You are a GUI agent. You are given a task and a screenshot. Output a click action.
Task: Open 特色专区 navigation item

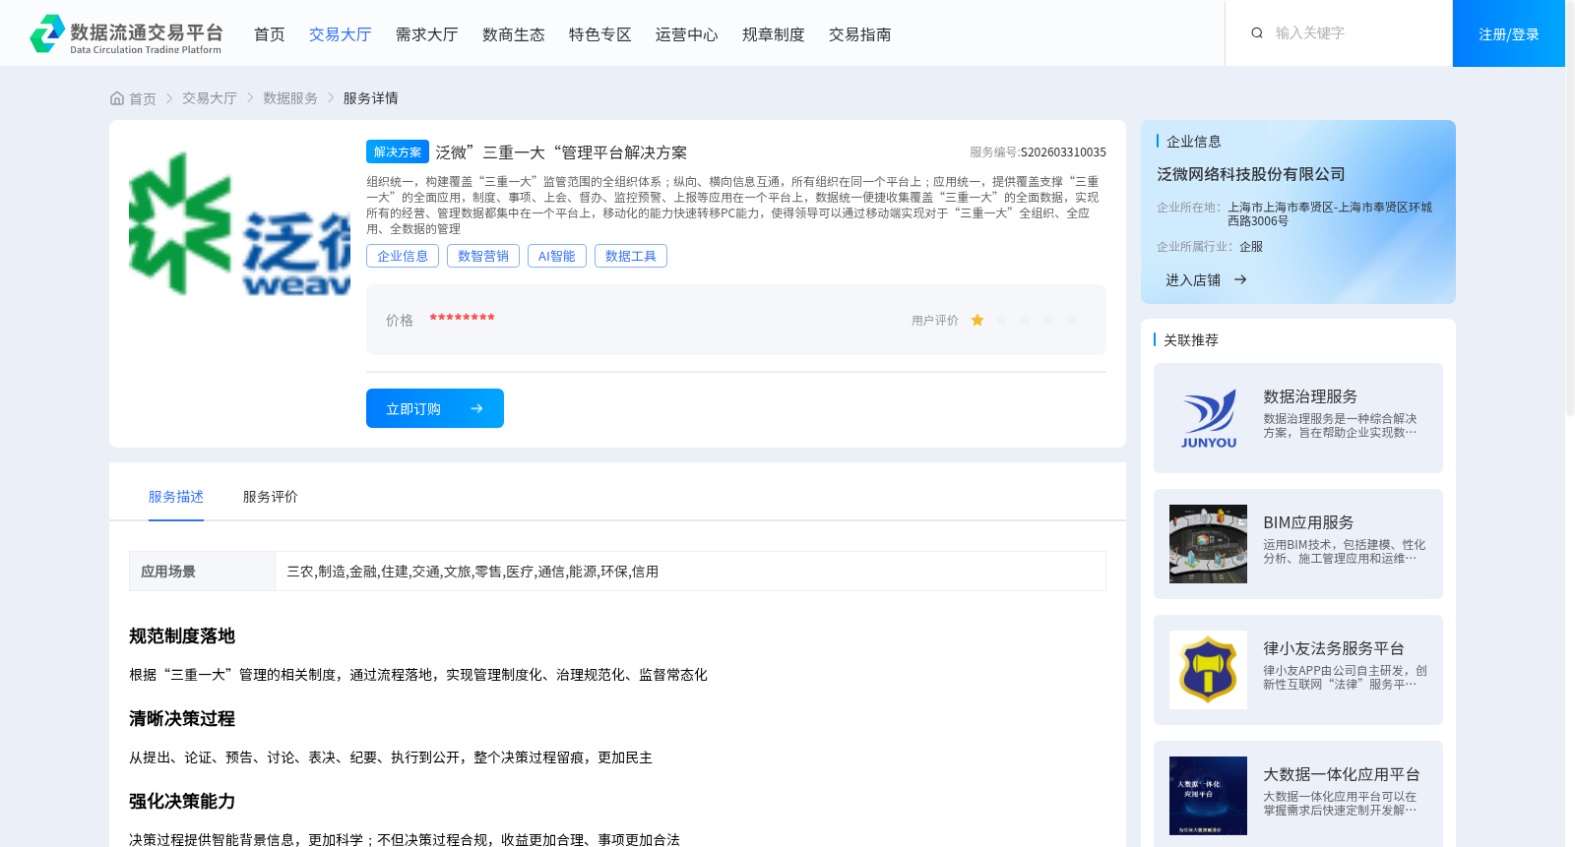click(600, 34)
